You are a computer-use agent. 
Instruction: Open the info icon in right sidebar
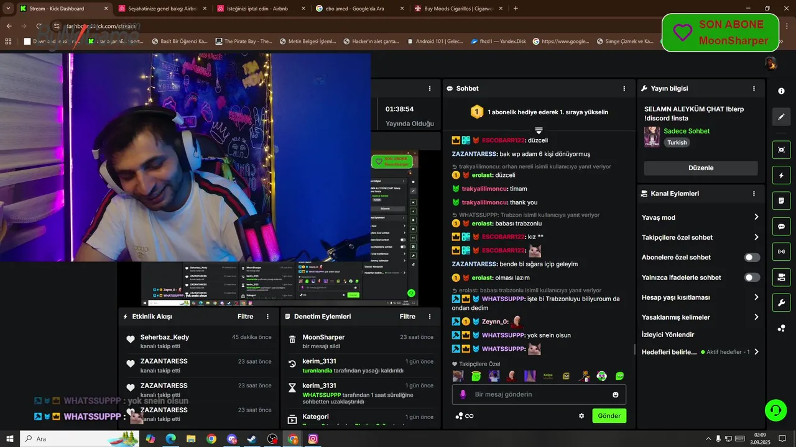point(781,91)
